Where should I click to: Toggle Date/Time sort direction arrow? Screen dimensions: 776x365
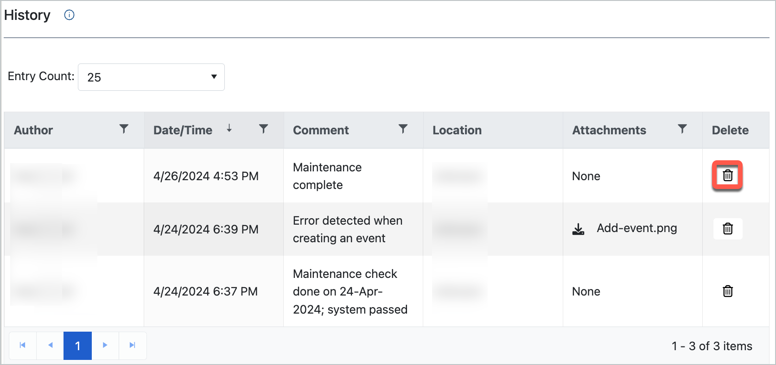pyautogui.click(x=229, y=128)
